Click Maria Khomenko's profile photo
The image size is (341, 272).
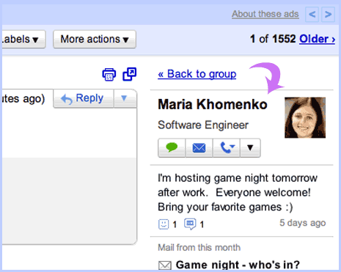[x=305, y=117]
